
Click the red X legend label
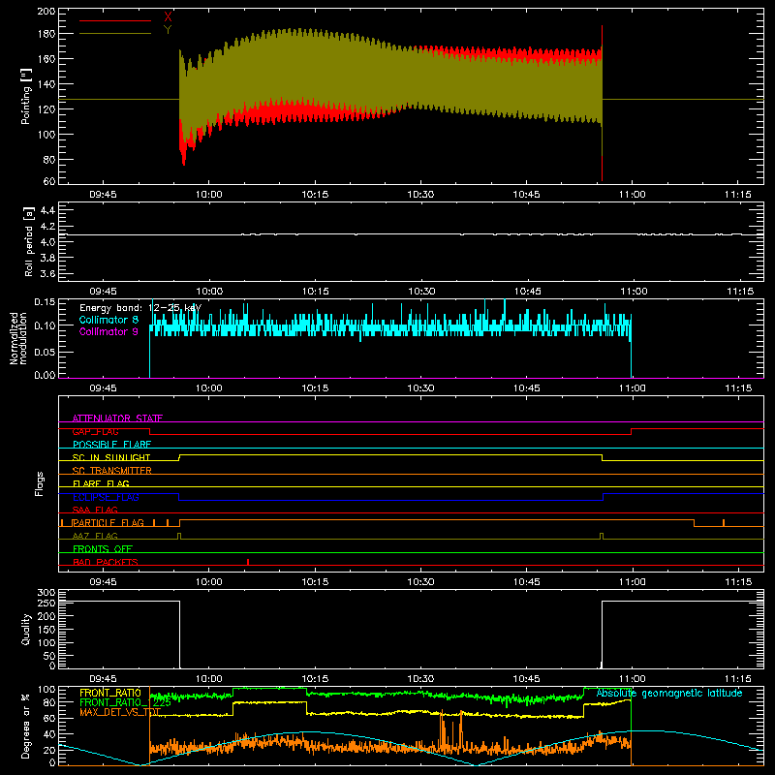click(x=168, y=16)
